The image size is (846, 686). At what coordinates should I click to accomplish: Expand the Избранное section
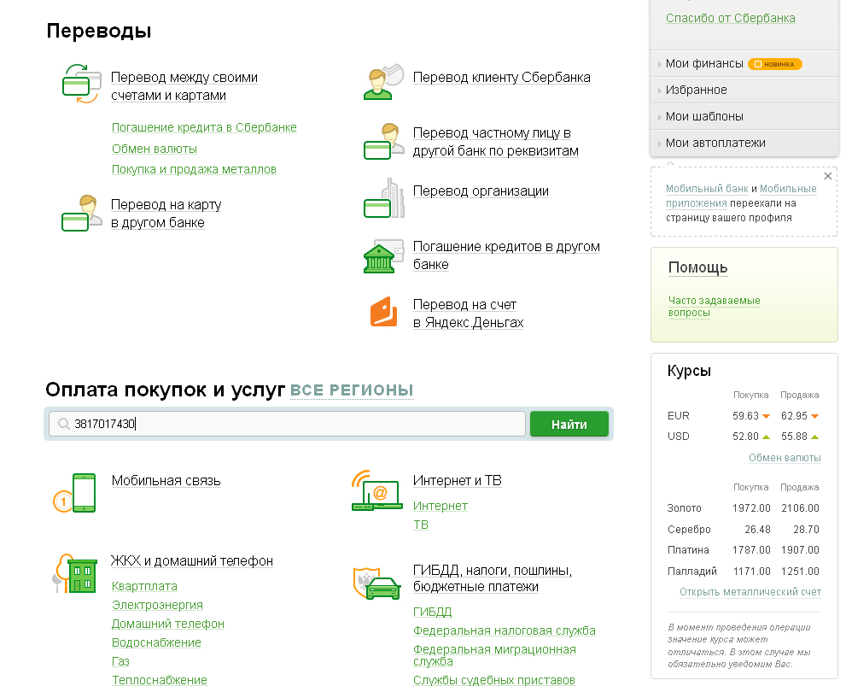pyautogui.click(x=696, y=91)
